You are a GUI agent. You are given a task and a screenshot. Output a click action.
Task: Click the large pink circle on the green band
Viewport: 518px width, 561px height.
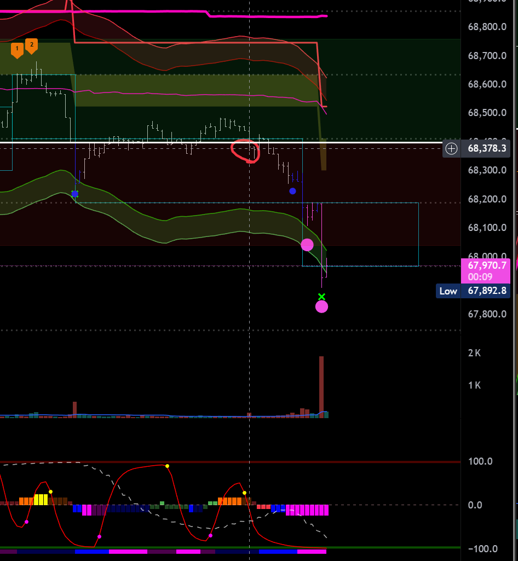click(x=307, y=245)
